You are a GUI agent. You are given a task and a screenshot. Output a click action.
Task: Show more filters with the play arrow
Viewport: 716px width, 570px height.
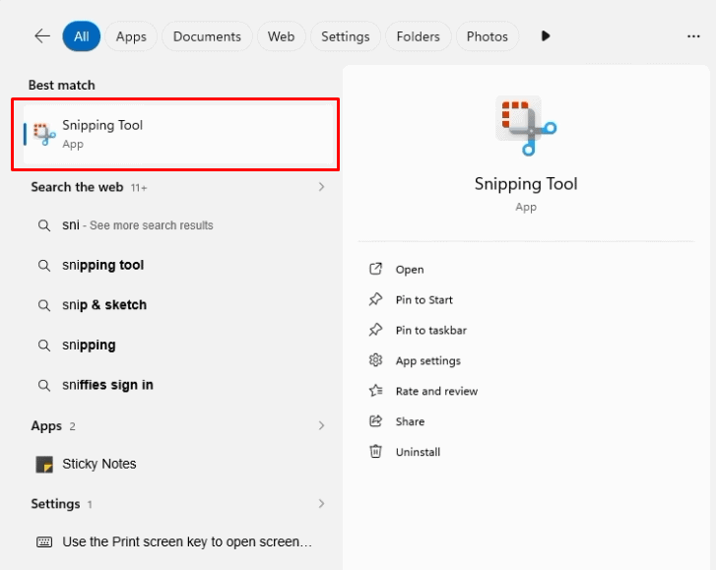coord(546,36)
